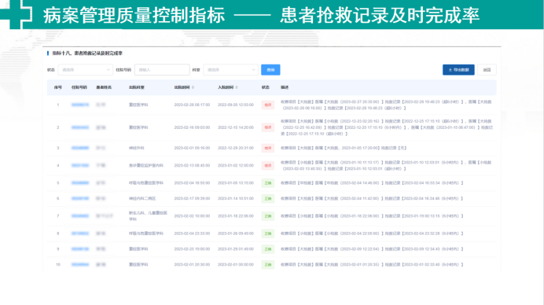This screenshot has height=305, width=544.
Task: Click the red 错误 status tag in row 2
Action: tap(268, 127)
